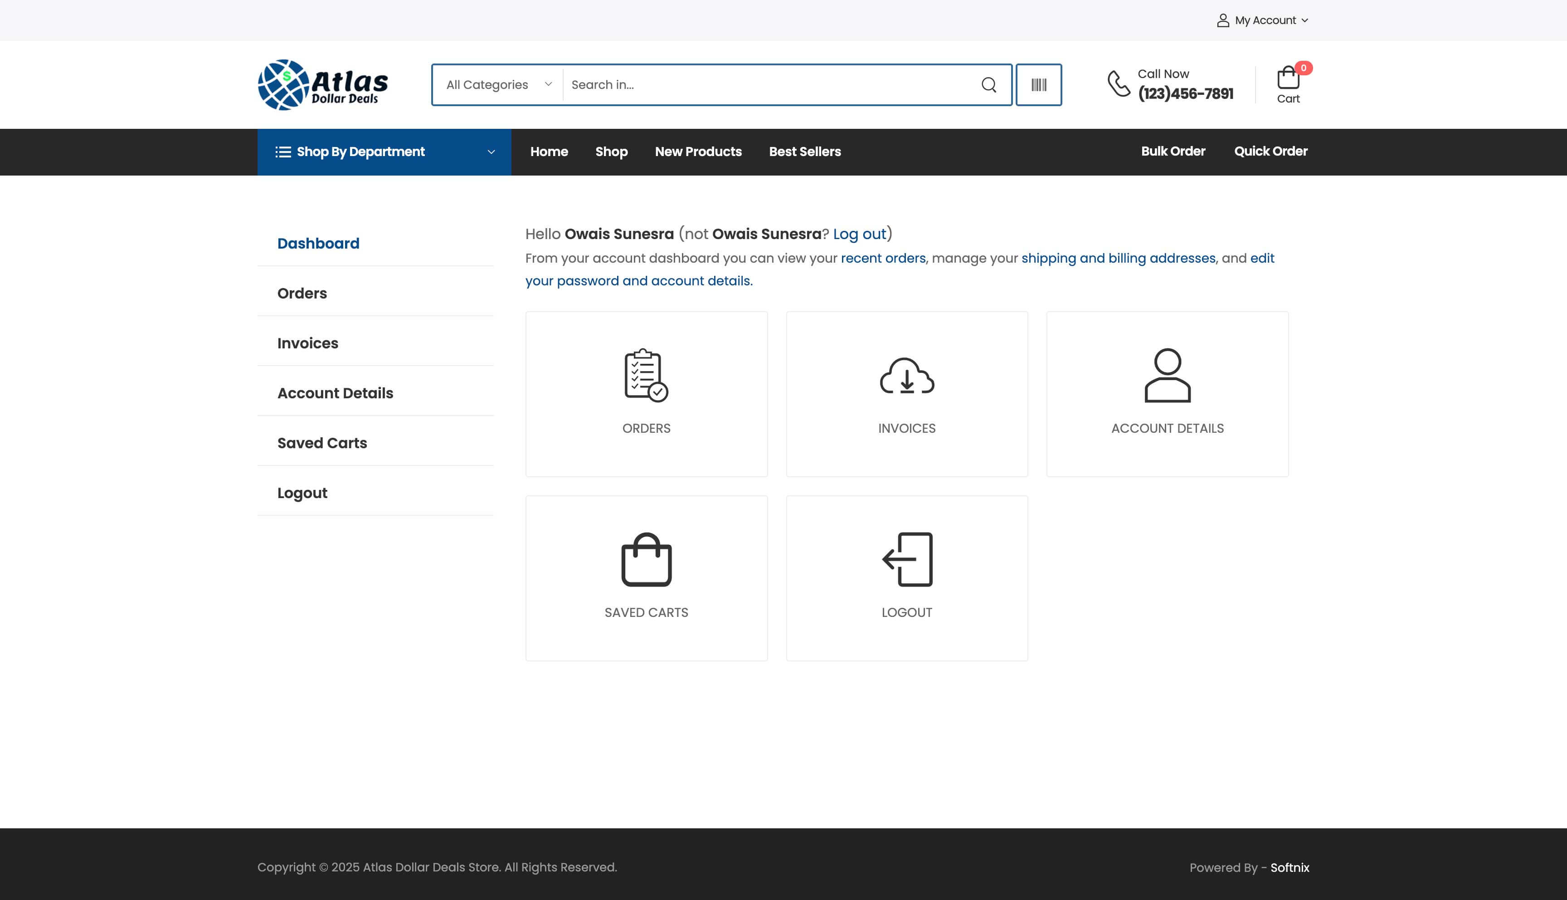1567x900 pixels.
Task: Expand the My Account menu
Action: coord(1262,20)
